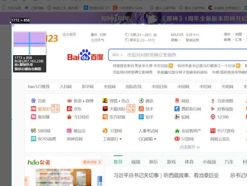Click the 携程旅行网 icon
247x186 pixels.
177,109
